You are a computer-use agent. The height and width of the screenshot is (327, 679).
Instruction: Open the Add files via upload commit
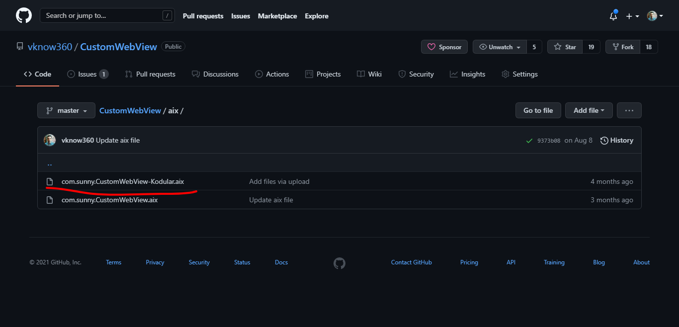(x=279, y=181)
